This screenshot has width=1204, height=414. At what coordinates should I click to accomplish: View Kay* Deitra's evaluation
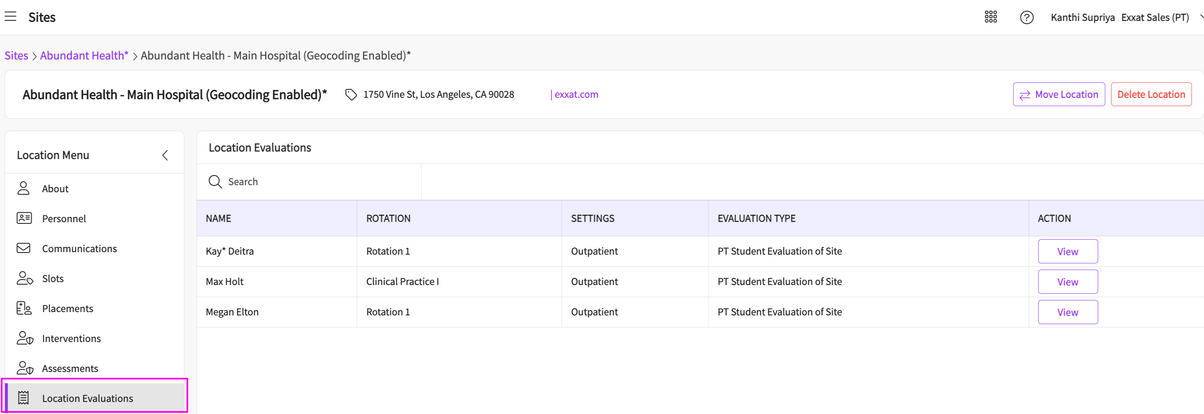(x=1067, y=251)
